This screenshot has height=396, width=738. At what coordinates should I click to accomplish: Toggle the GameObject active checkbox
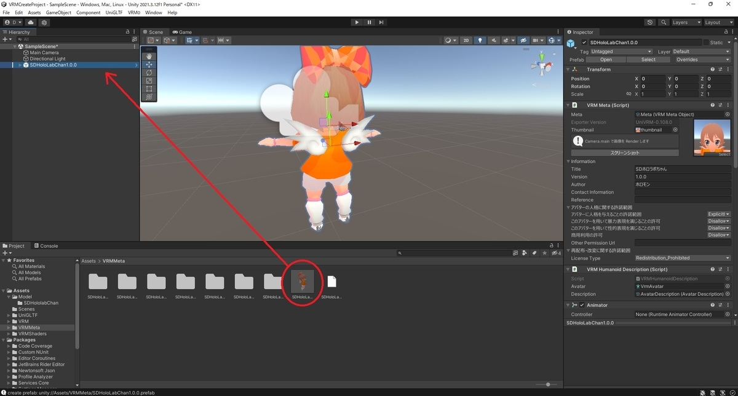[584, 42]
